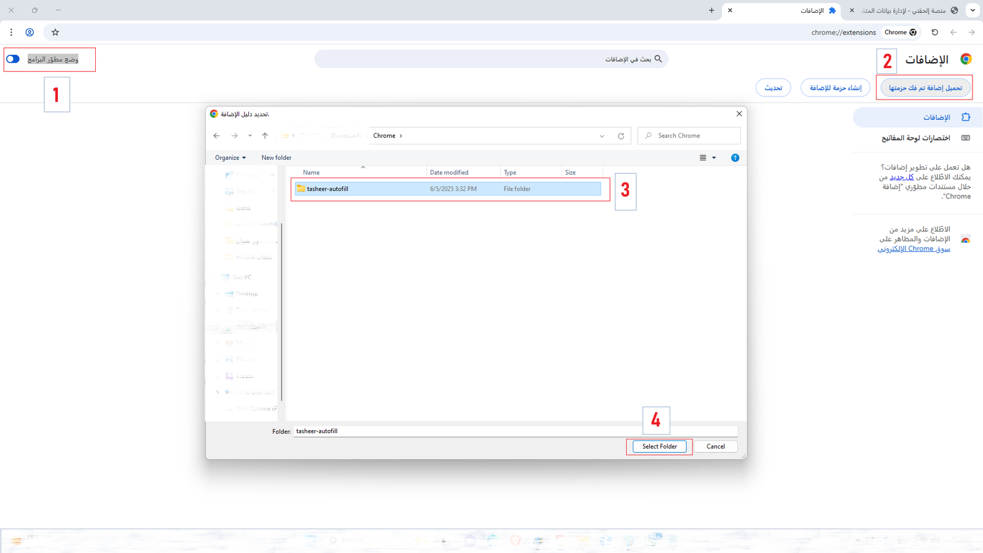Image resolution: width=983 pixels, height=553 pixels.
Task: Click the help question mark icon
Action: (x=735, y=158)
